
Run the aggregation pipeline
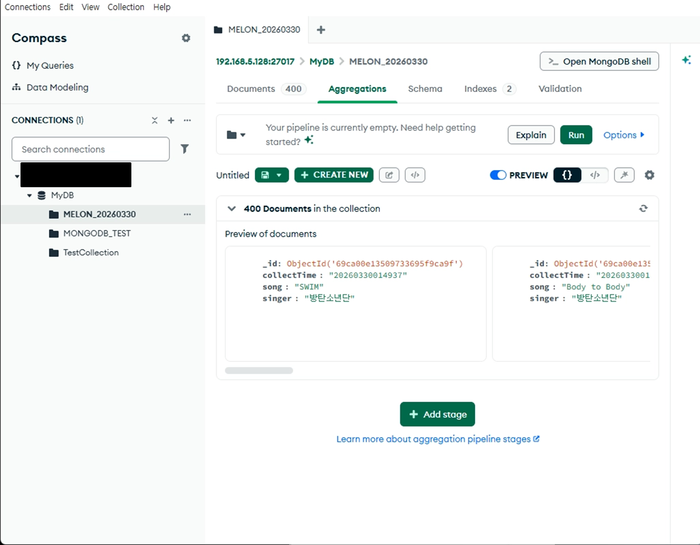(x=576, y=135)
